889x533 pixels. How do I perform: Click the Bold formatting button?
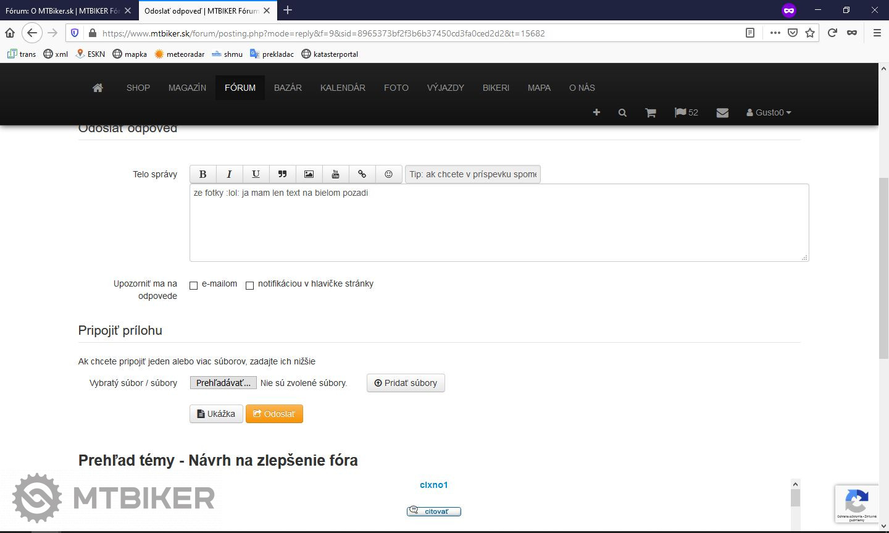202,174
